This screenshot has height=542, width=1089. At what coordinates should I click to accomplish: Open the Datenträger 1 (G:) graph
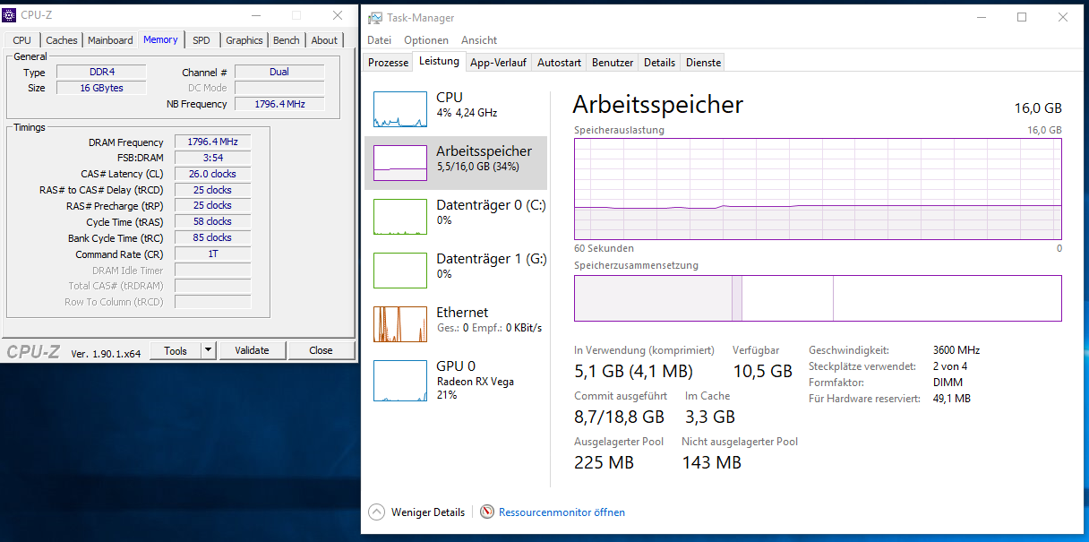tap(399, 271)
